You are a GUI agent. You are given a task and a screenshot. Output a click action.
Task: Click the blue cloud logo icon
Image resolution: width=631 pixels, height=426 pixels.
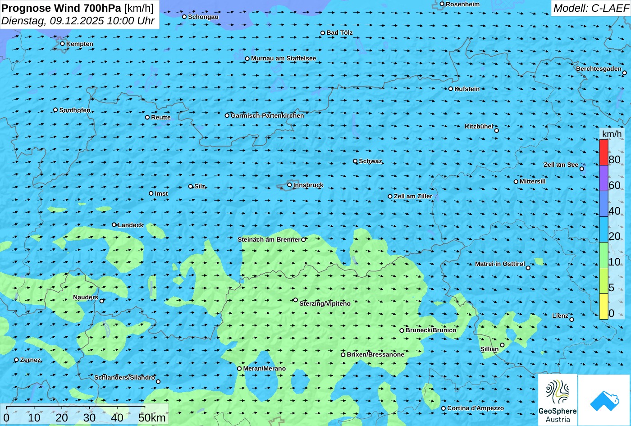pyautogui.click(x=604, y=400)
